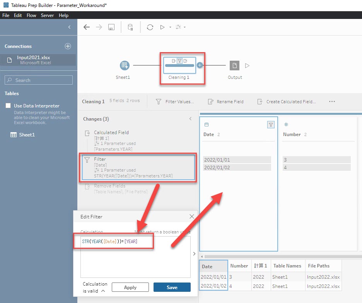Select the Calculated Field change entry
This screenshot has height=303, width=362.
138,141
